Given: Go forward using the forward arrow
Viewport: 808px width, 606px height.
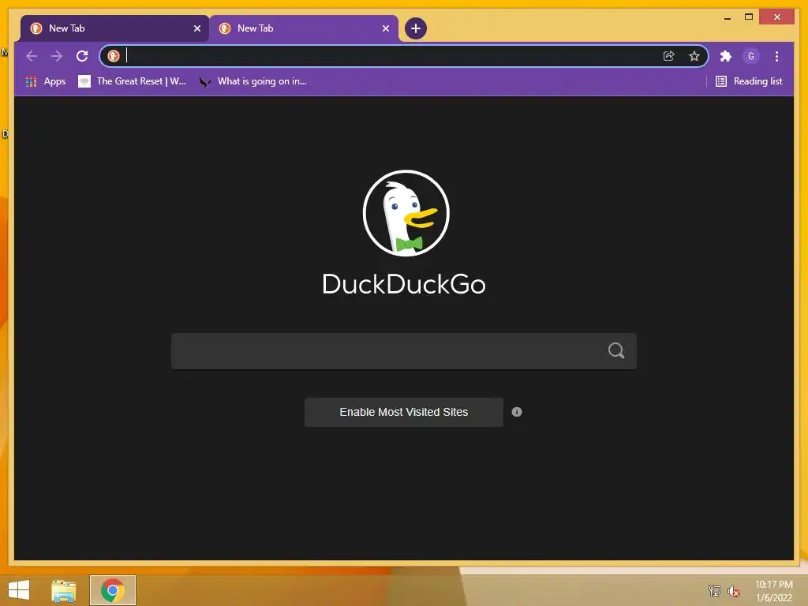Looking at the screenshot, I should (x=57, y=56).
